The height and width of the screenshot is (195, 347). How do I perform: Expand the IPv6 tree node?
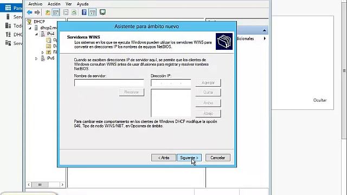[x=36, y=58]
